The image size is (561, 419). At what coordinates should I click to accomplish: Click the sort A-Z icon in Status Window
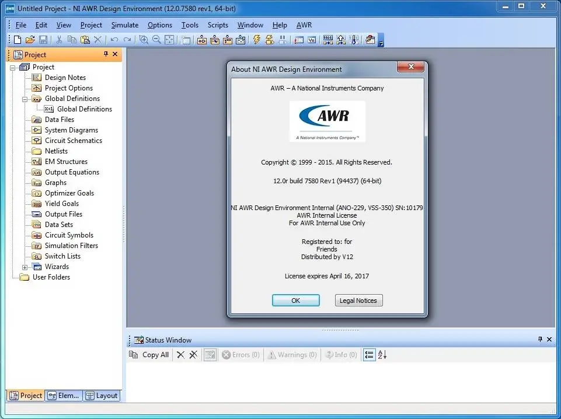(382, 355)
